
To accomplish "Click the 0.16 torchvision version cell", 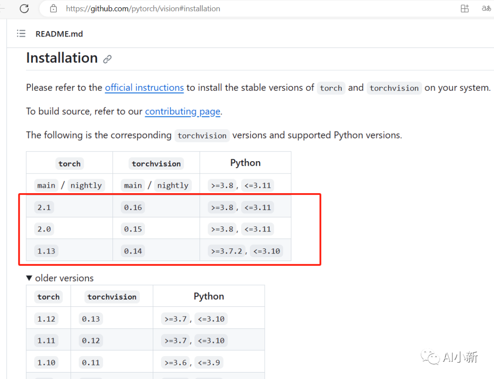I will pyautogui.click(x=133, y=208).
